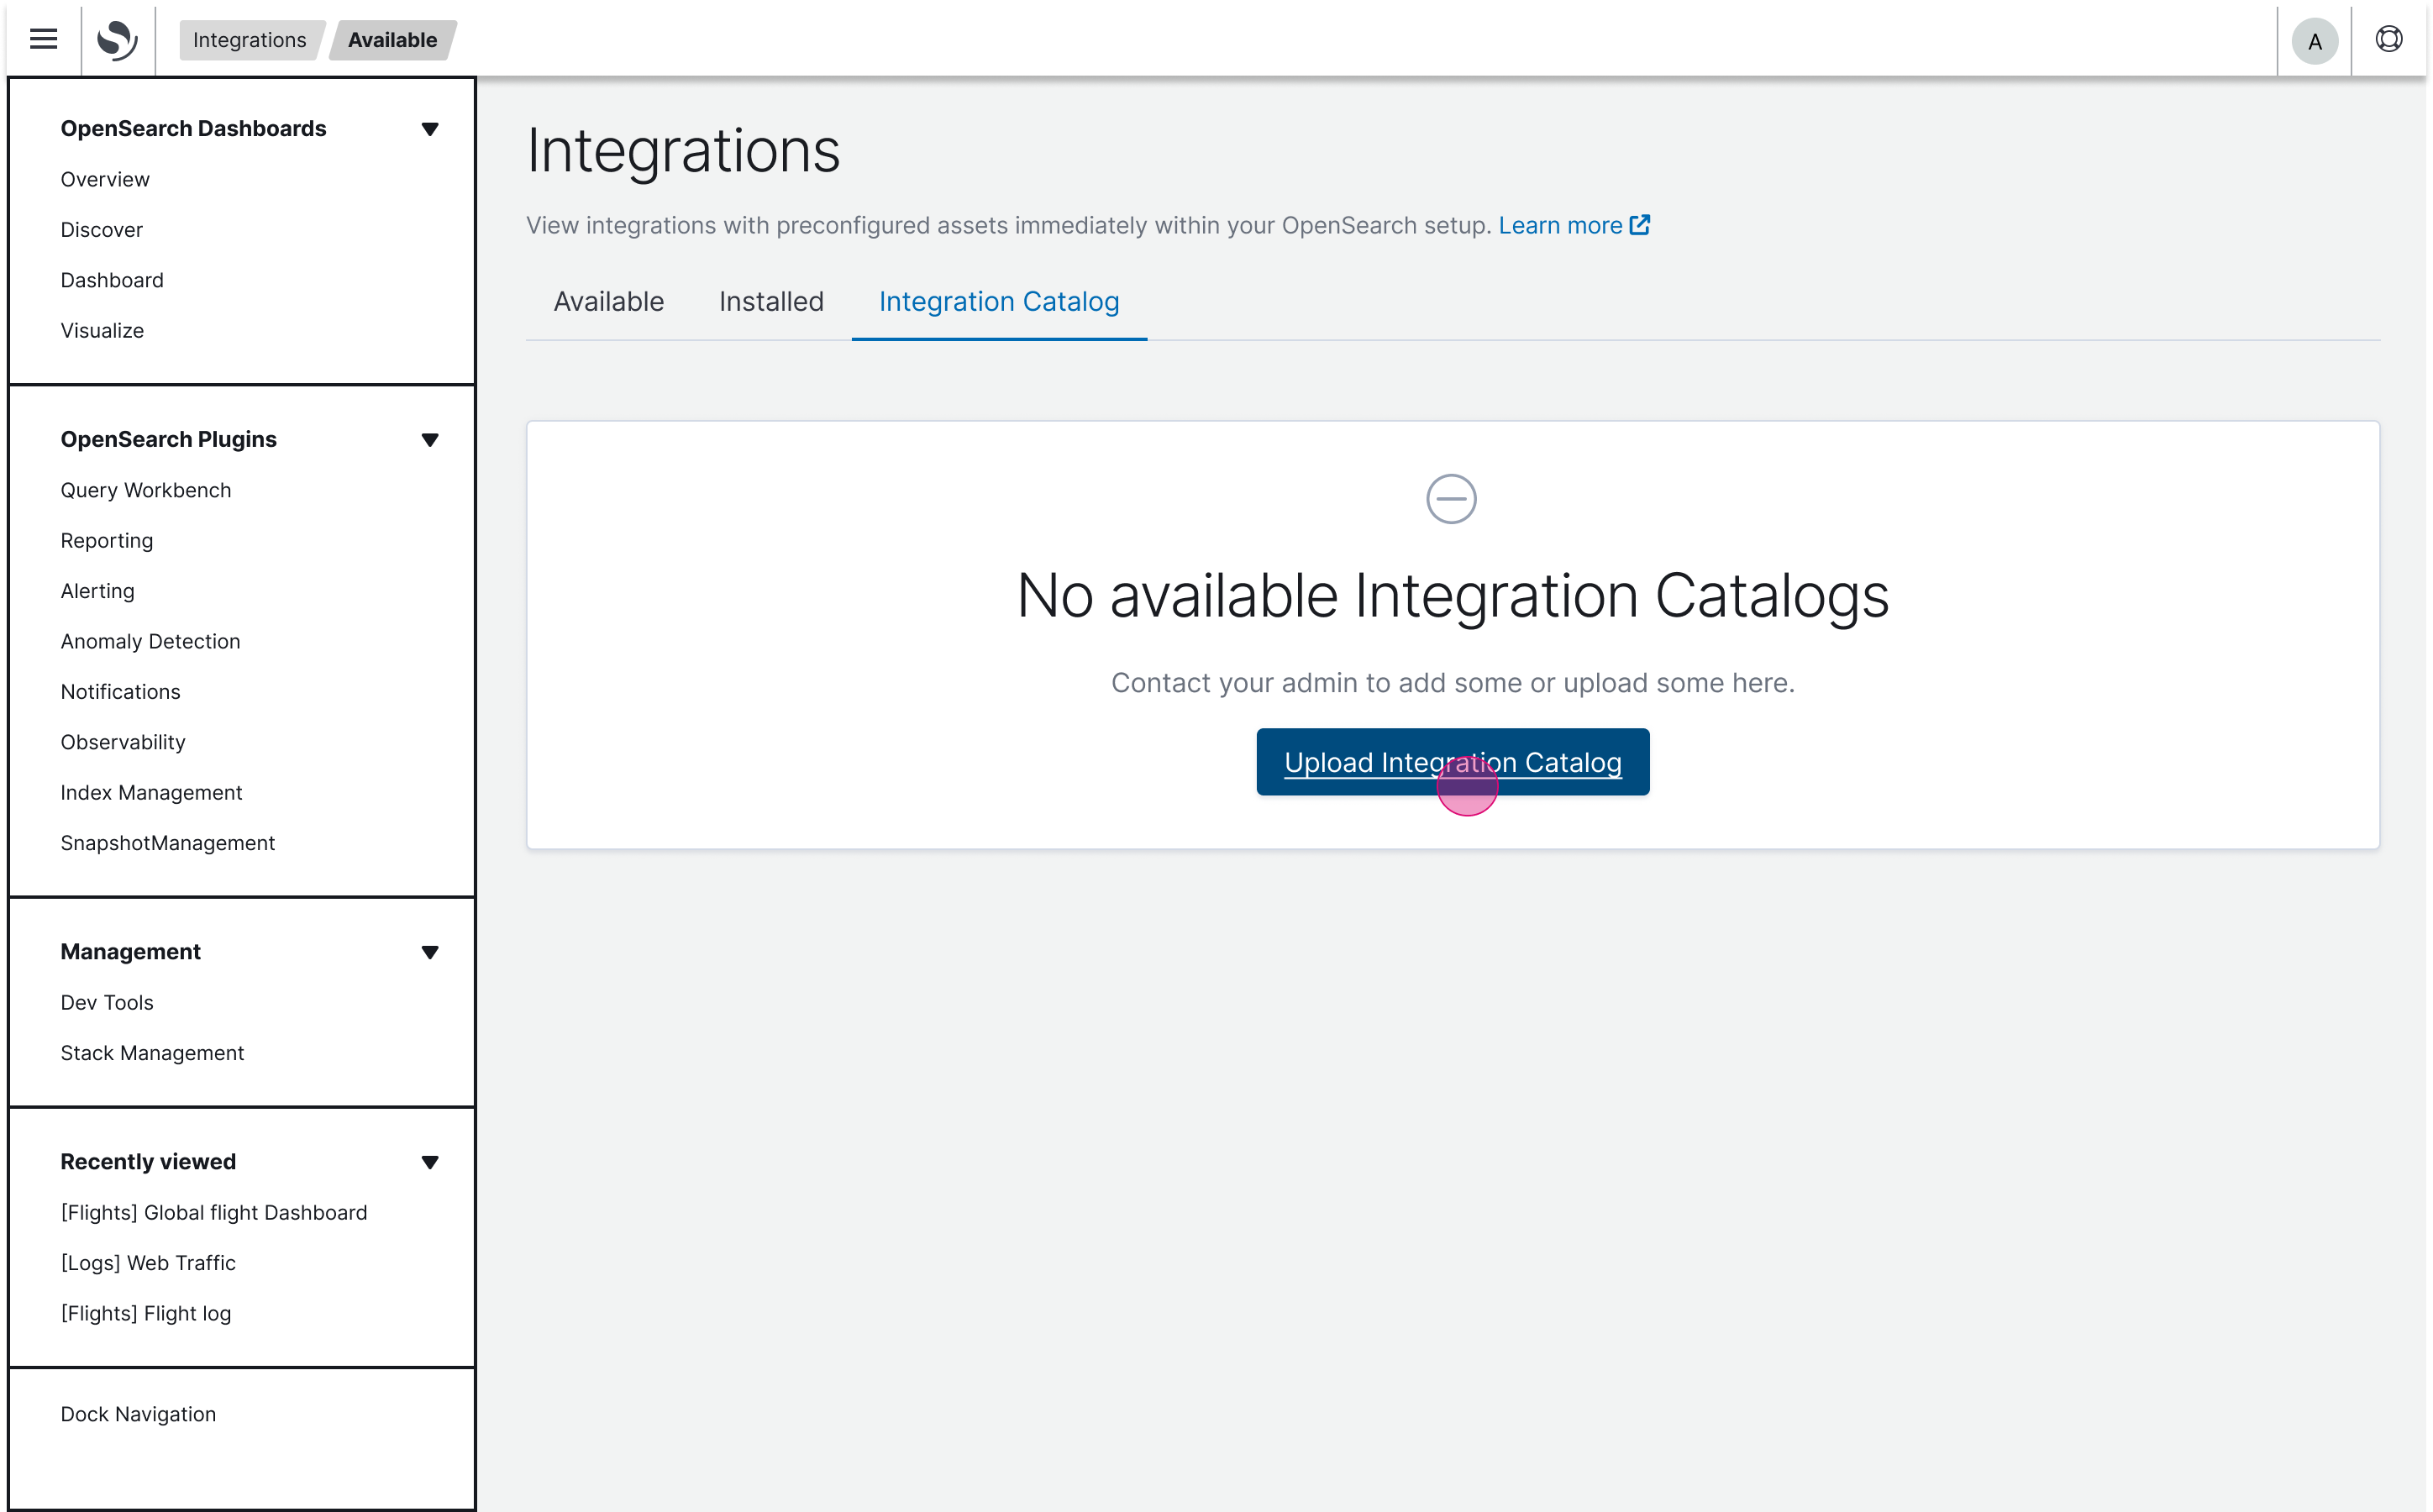Click Dock Navigation option
The height and width of the screenshot is (1512, 2433).
pos(138,1414)
